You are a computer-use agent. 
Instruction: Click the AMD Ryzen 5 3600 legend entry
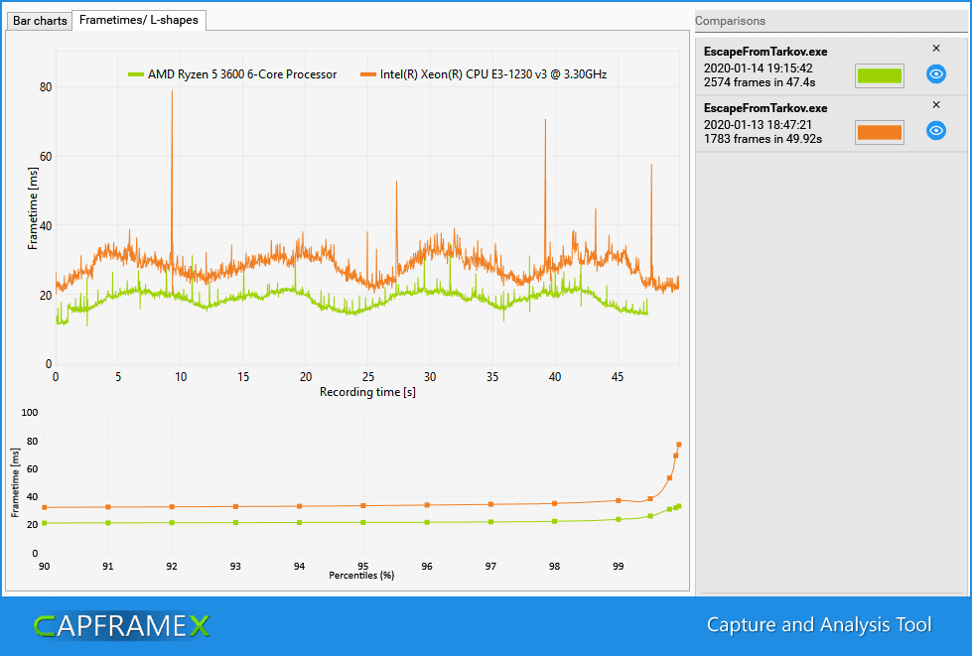point(232,74)
